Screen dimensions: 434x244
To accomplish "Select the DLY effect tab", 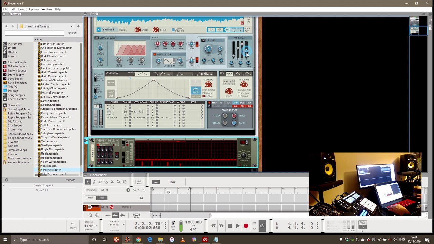I will click(x=242, y=103).
